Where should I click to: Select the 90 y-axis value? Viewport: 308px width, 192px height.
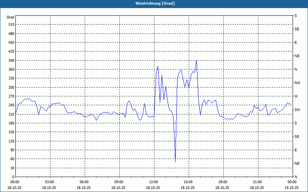click(x=12, y=150)
